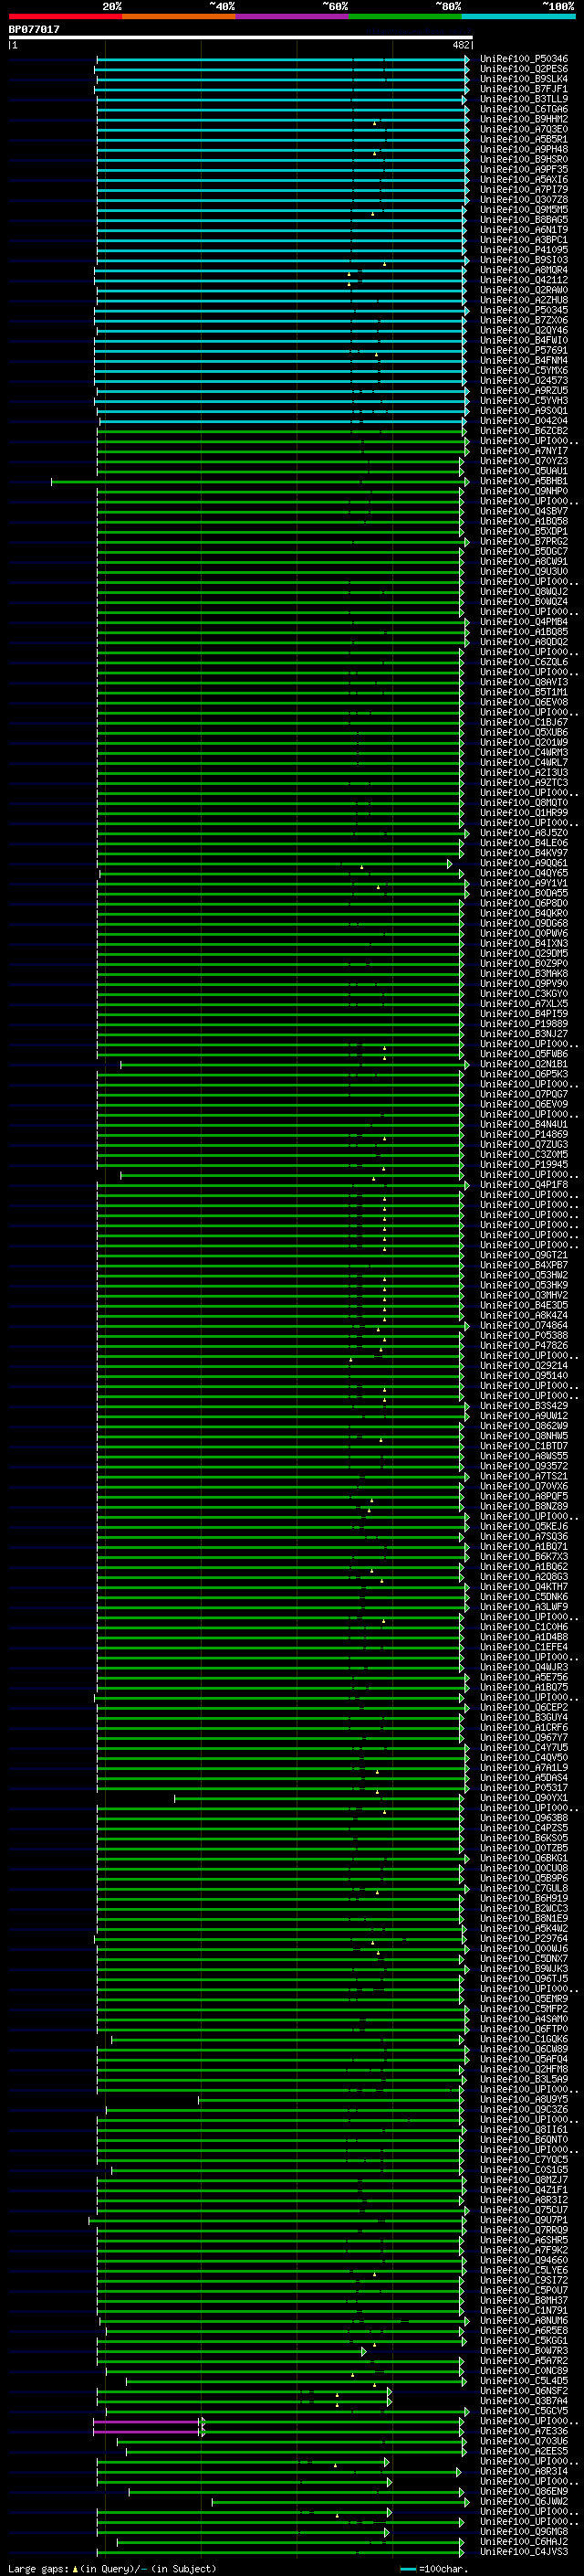Click hit label UniRef100_Q6NSF2
584x2576 pixels.
[x=524, y=2390]
